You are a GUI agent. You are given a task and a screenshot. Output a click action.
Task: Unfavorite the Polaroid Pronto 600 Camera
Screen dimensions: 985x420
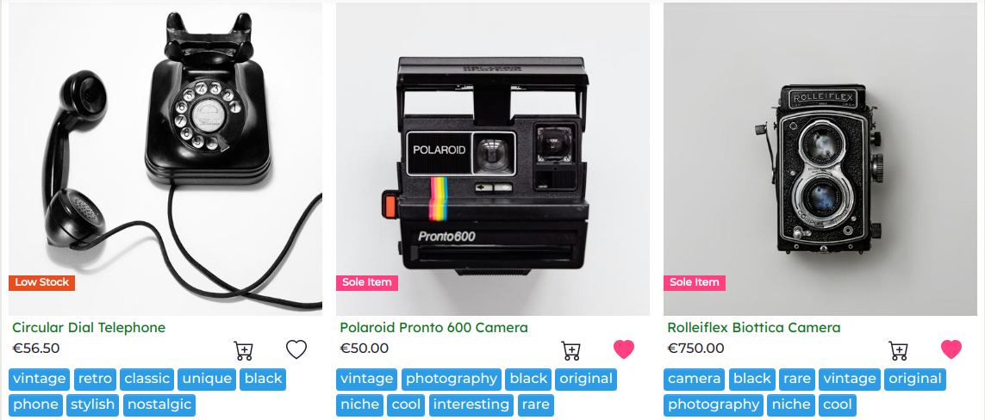pyautogui.click(x=624, y=349)
